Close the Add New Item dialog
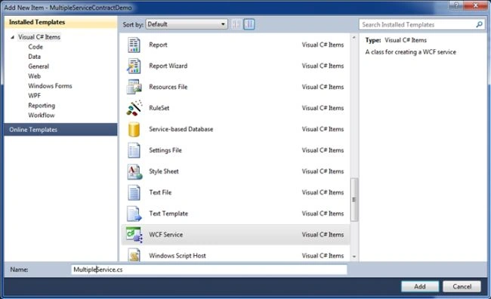 tap(475, 5)
